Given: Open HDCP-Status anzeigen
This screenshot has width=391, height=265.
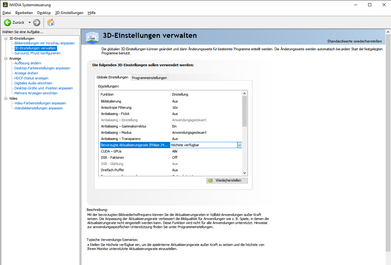Looking at the screenshot, I should pyautogui.click(x=31, y=78).
